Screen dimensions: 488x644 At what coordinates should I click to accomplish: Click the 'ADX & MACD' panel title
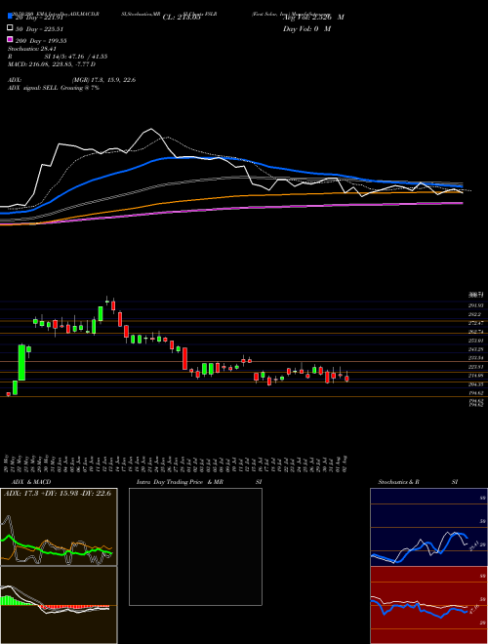(31, 482)
